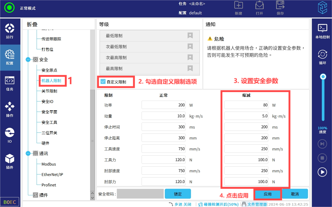Open 本地控制 local control icon
332x207 pixels.
tap(322, 31)
